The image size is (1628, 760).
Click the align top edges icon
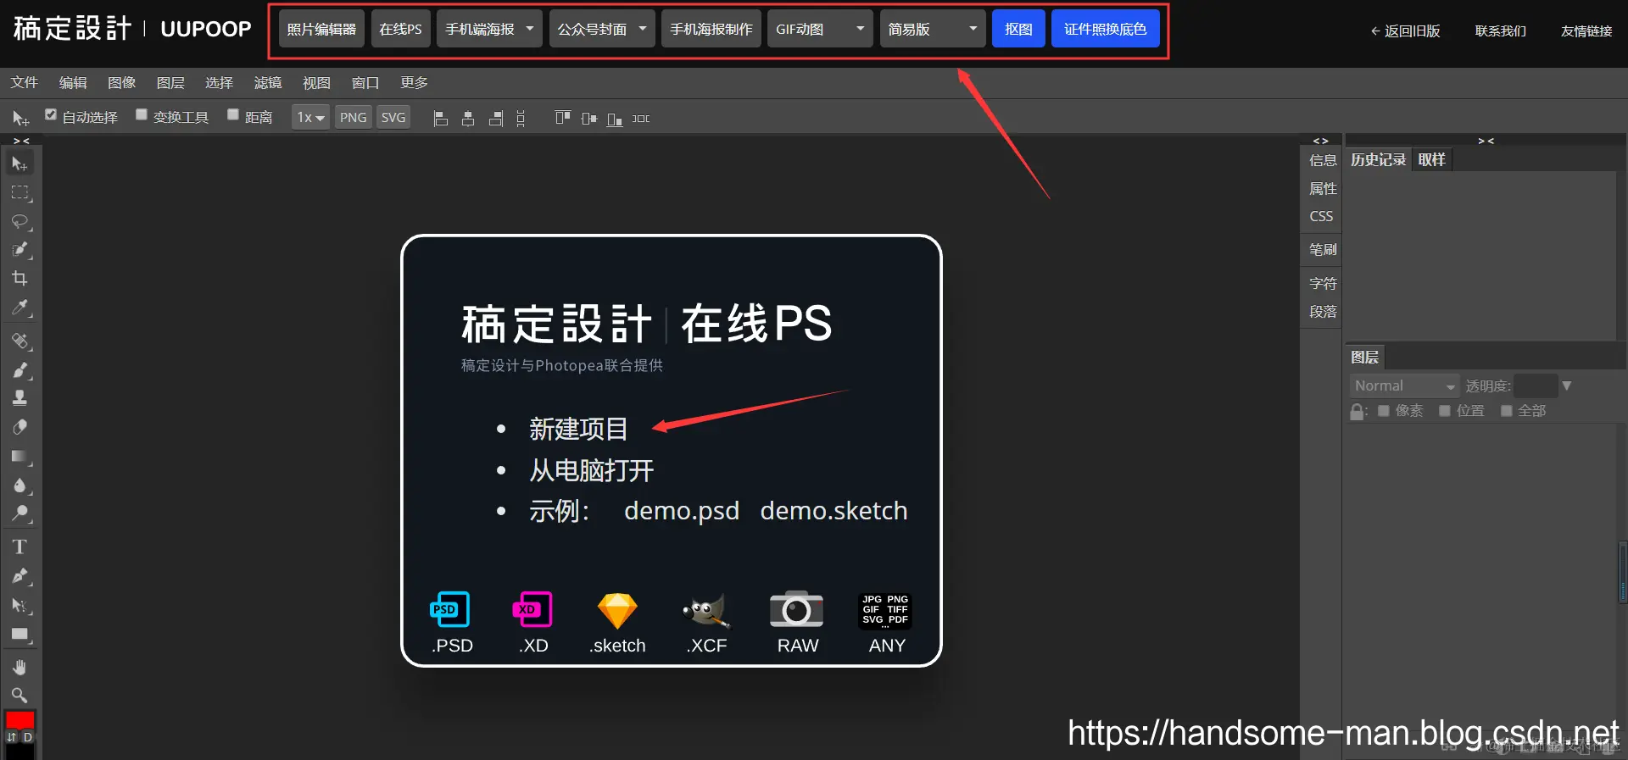click(x=562, y=118)
